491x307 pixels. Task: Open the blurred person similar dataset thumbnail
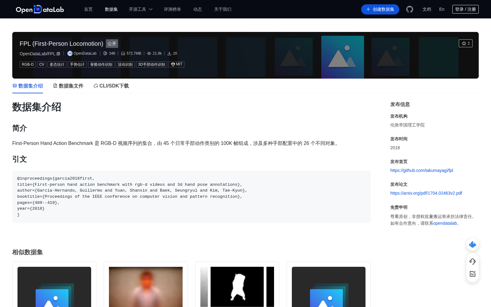[x=146, y=287]
